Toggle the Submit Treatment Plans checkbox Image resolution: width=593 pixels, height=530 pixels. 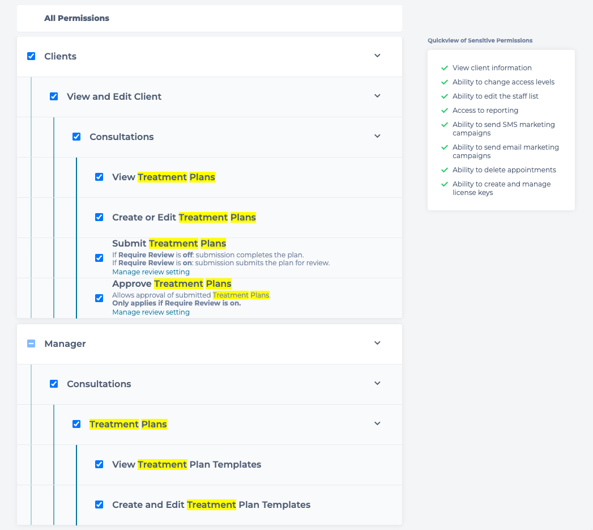tap(99, 258)
